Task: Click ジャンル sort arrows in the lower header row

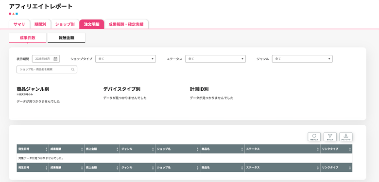Action: (x=153, y=168)
